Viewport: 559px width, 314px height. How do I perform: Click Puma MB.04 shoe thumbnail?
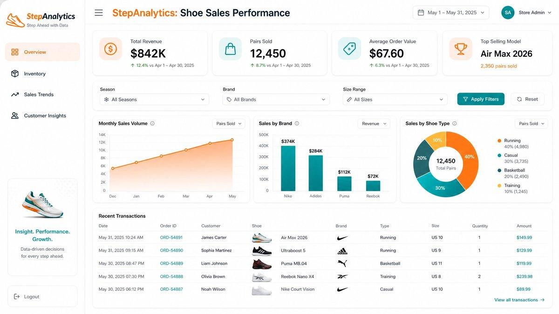coord(262,264)
